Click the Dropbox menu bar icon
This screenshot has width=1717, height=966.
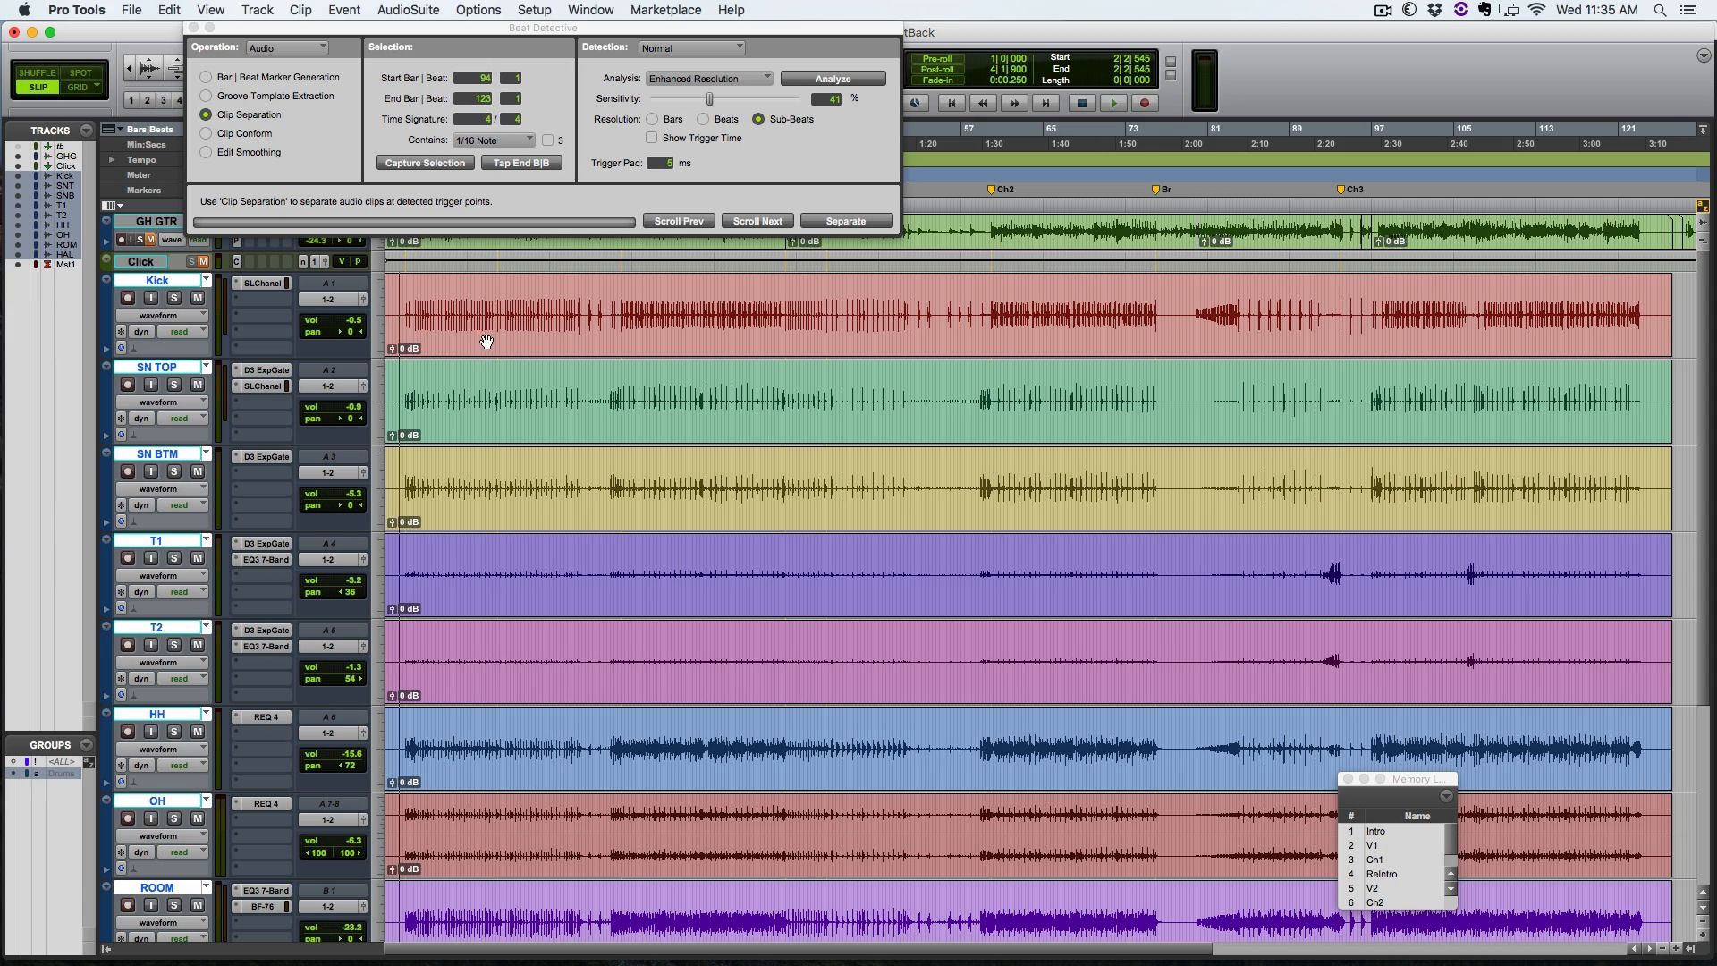1435,10
